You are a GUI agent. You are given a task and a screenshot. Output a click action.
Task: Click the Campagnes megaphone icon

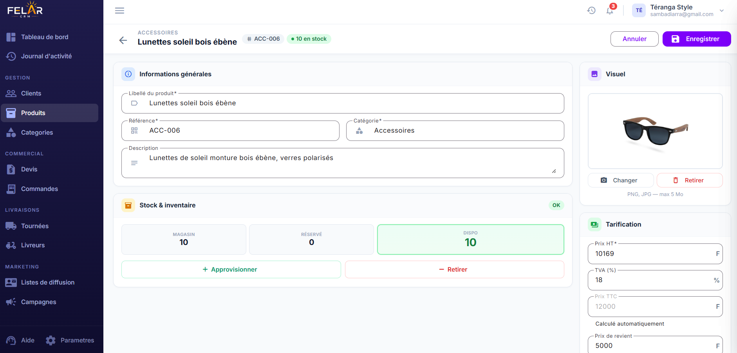tap(11, 302)
